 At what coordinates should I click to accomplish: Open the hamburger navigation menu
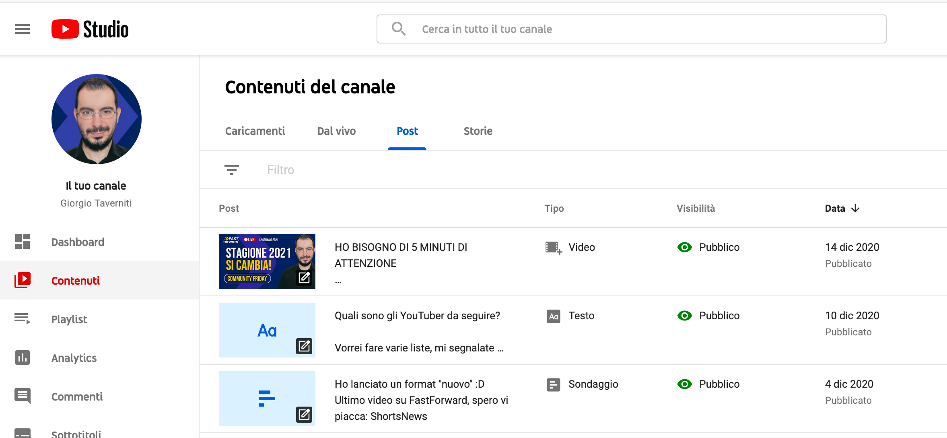pos(23,29)
